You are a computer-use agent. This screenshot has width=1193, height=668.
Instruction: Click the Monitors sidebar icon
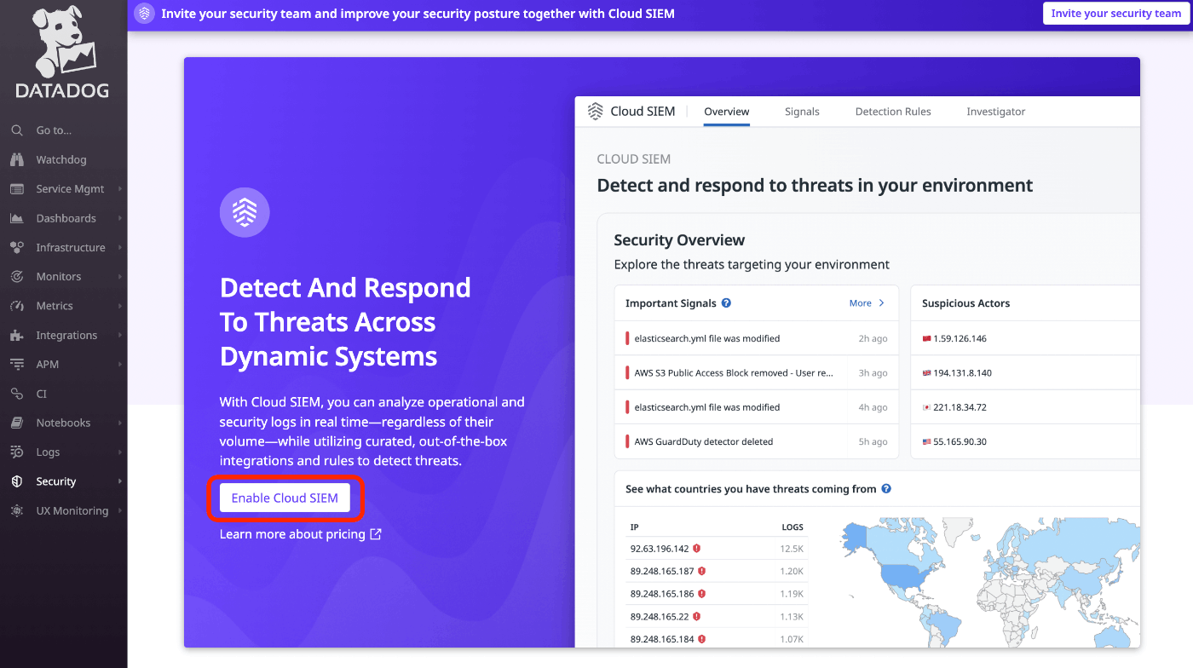click(17, 277)
